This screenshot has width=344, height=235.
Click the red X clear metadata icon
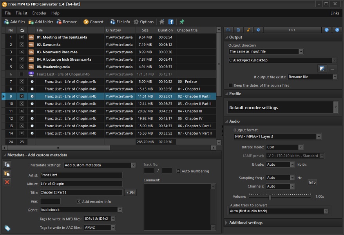pyautogui.click(x=7, y=182)
